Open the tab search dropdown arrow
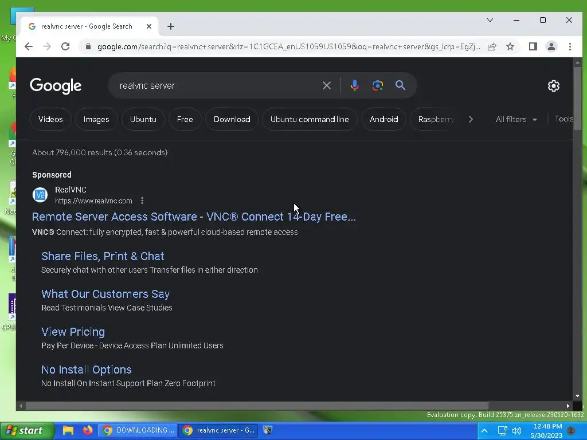587x440 pixels. (x=490, y=20)
